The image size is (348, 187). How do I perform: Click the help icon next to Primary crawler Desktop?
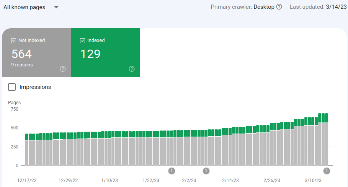(279, 7)
